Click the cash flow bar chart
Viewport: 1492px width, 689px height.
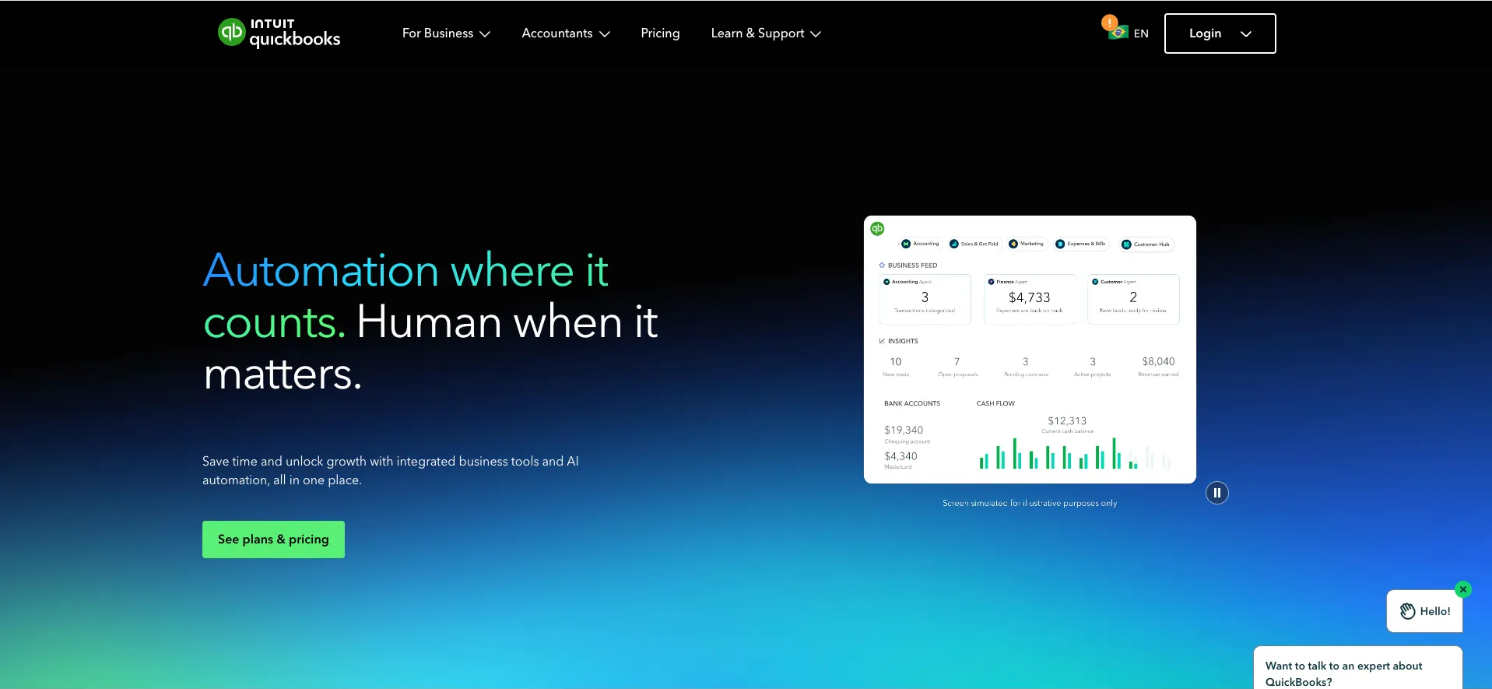pos(1074,453)
